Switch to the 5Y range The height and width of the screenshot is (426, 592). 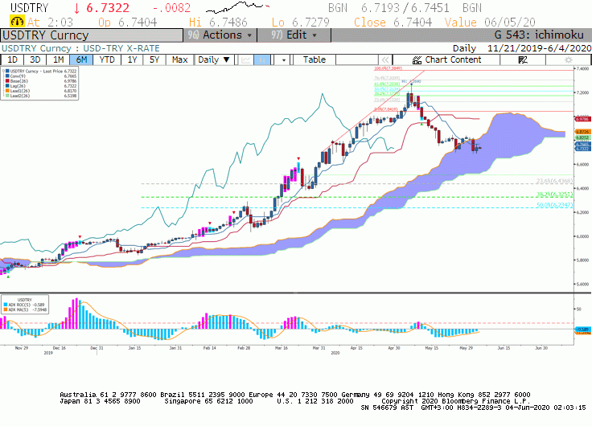point(154,60)
